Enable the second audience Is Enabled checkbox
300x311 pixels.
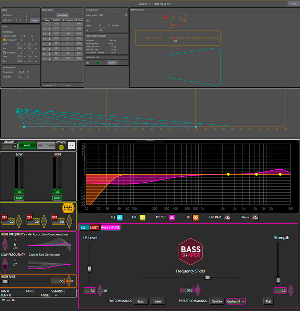pyautogui.click(x=4, y=53)
